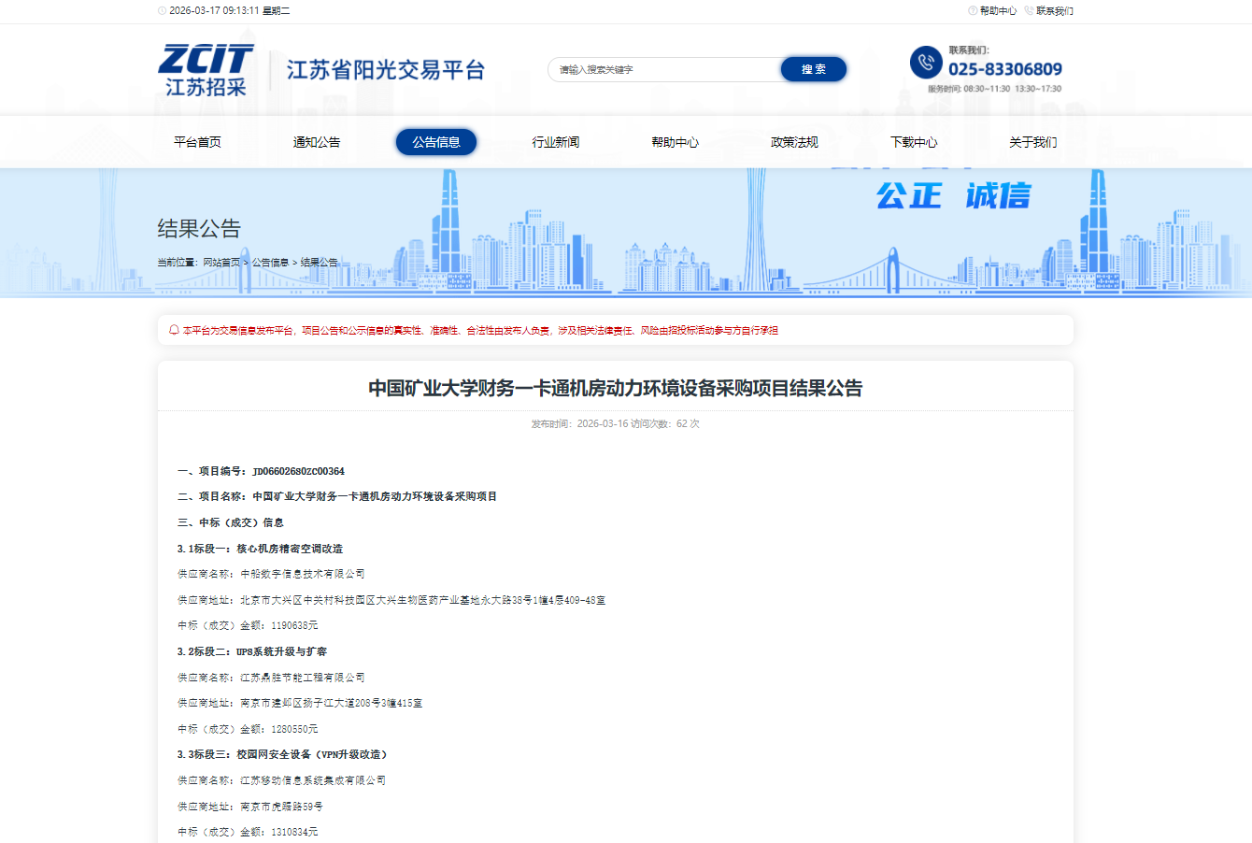Screen dimensions: 1252x843
Task: Navigate to 政策法规 section
Action: (x=794, y=142)
